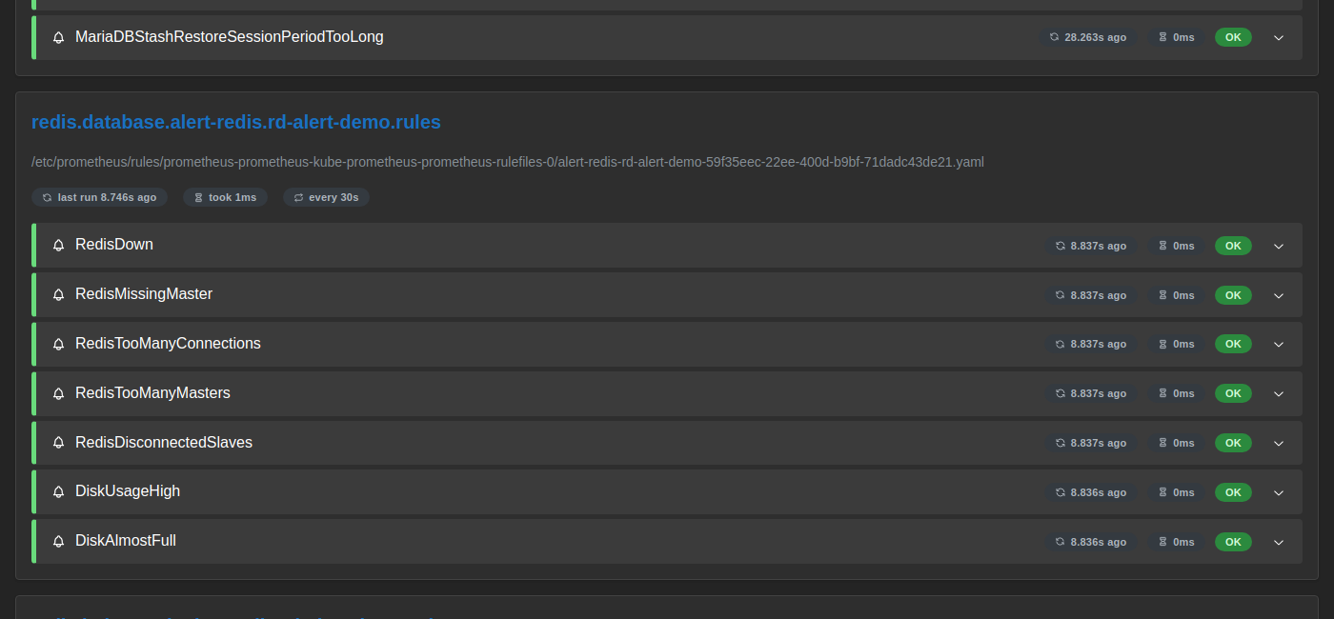Click OK status badge for MariaDBStashRestoreSessionPeriodTooLong

1233,37
